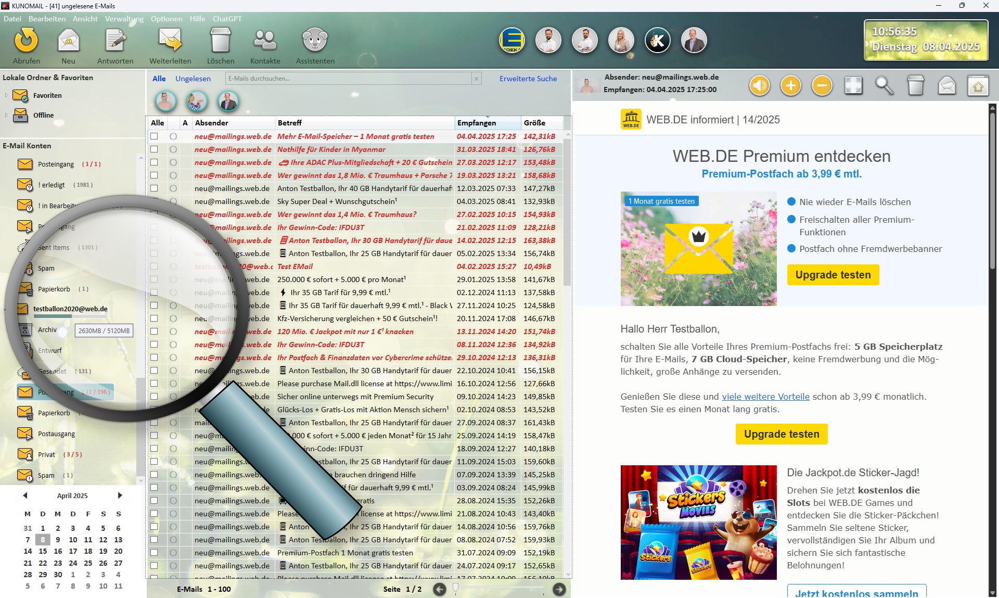The width and height of the screenshot is (999, 598).
Task: Expand the Favoriten folder tree
Action: (6, 95)
